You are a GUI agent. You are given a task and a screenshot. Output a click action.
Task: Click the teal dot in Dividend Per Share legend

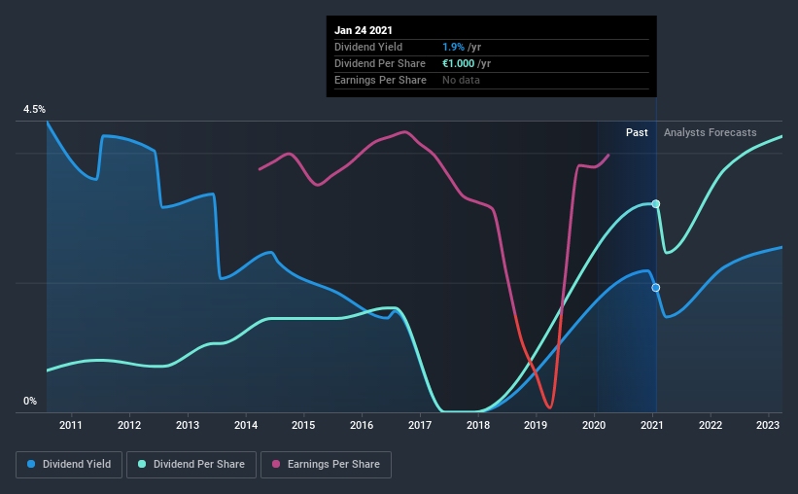(142, 464)
